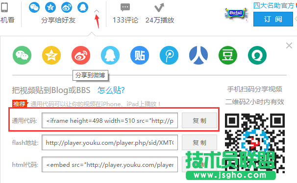Click the 24万播放 checkmark icon
297x183 pixels.
pyautogui.click(x=159, y=7)
